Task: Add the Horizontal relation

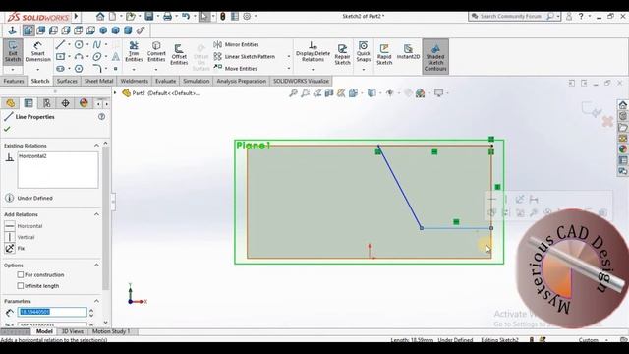Action: pos(24,226)
